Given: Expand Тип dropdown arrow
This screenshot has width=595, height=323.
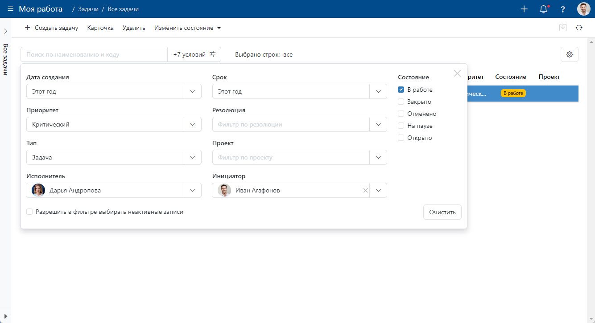Looking at the screenshot, I should [193, 157].
